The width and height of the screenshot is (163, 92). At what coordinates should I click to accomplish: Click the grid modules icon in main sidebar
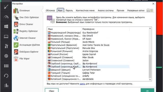[6, 66]
